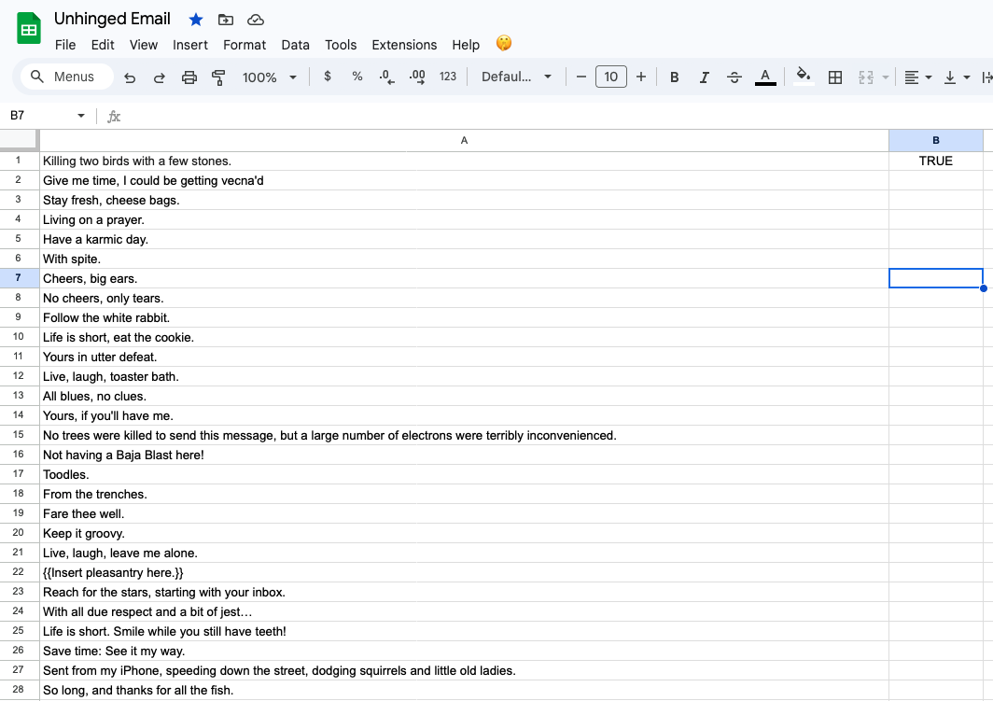993x701 pixels.
Task: Open the Borders tool
Action: point(834,77)
